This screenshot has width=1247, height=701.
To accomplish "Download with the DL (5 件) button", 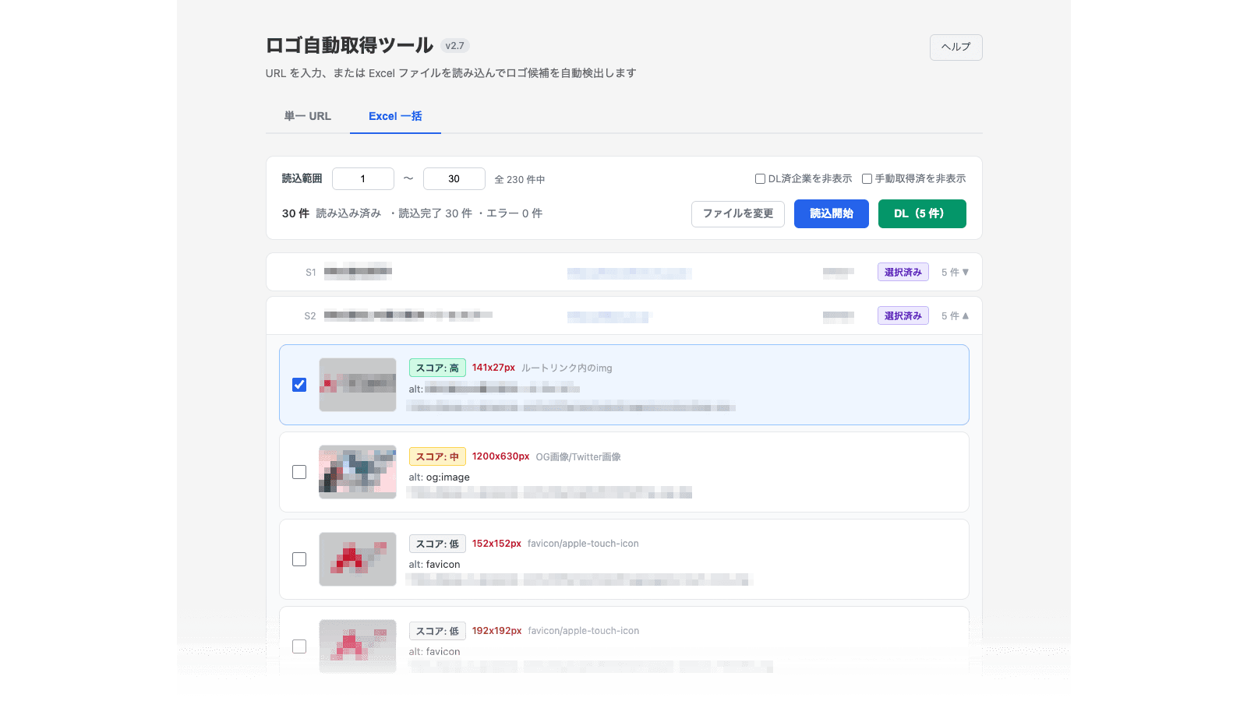I will tap(922, 213).
